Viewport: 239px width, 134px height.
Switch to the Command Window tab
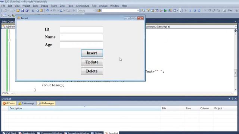pos(50,133)
